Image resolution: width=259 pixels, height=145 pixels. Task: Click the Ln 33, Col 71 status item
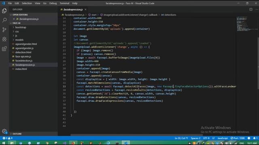pyautogui.click(x=181, y=138)
